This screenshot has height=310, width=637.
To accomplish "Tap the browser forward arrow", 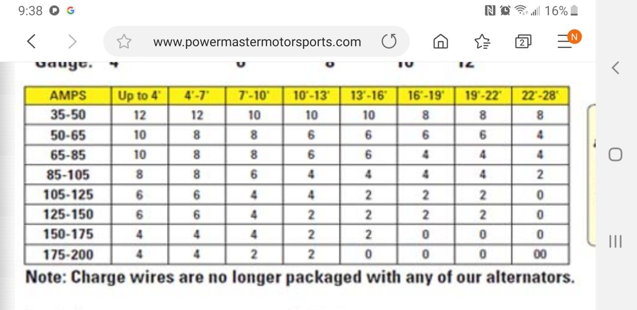I will [x=73, y=42].
